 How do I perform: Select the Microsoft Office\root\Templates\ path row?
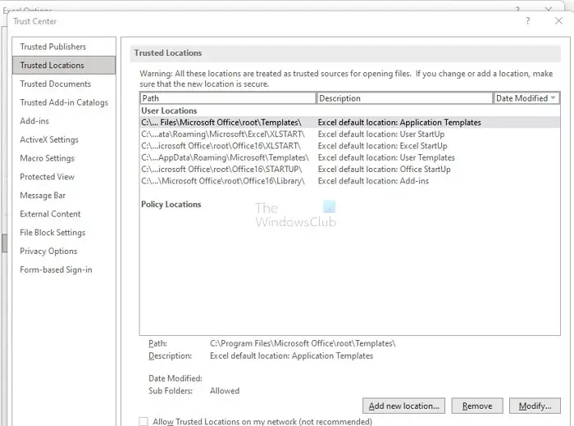[x=349, y=123]
